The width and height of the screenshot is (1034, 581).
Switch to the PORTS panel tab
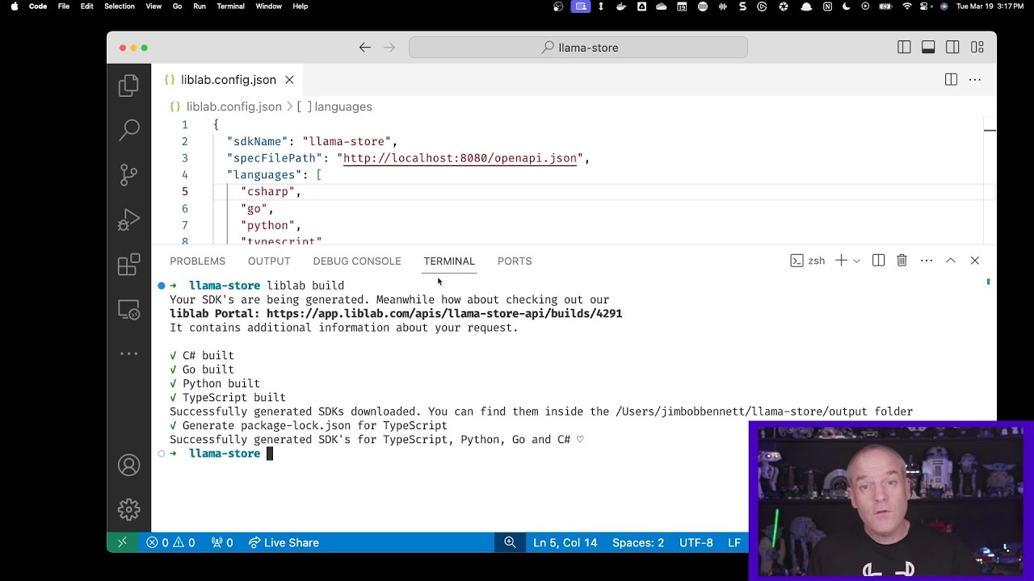(515, 261)
